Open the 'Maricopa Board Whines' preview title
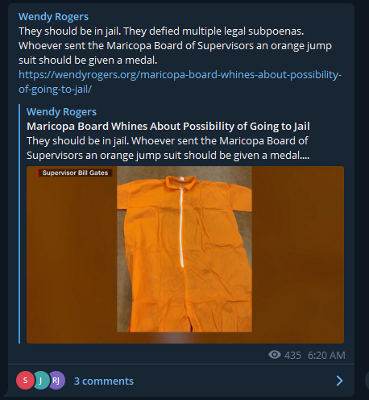 click(168, 126)
